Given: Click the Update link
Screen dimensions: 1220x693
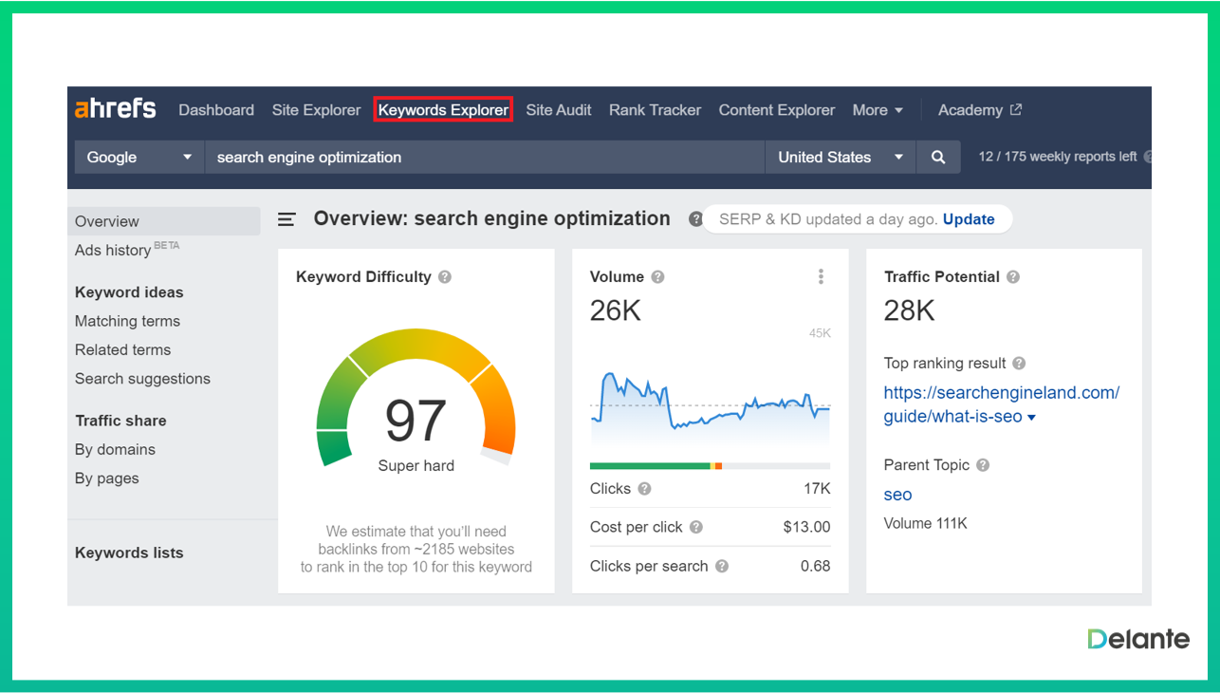Looking at the screenshot, I should click(969, 219).
